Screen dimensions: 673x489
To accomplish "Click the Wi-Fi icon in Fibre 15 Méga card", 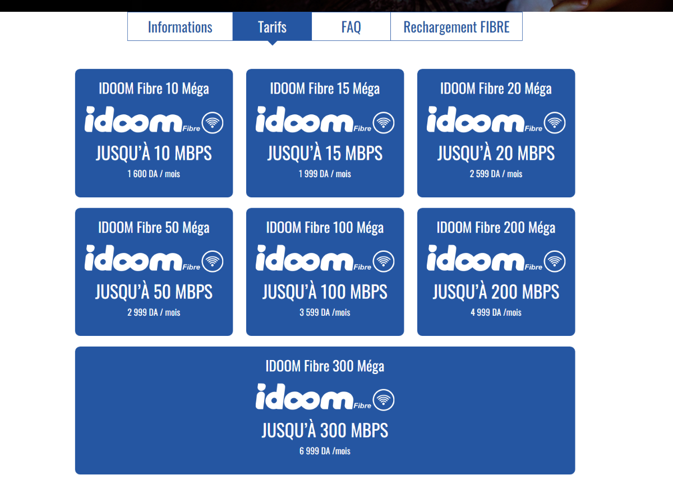I will pyautogui.click(x=384, y=122).
